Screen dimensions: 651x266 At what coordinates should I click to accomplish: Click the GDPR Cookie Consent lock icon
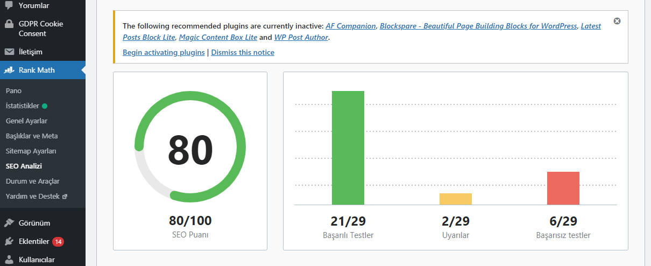click(x=9, y=24)
